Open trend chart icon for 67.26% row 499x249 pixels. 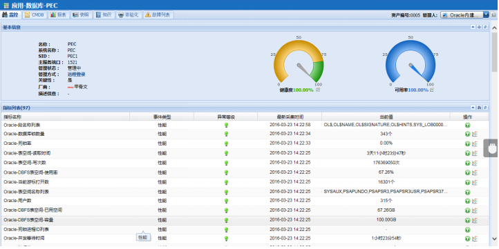pyautogui.click(x=475, y=172)
